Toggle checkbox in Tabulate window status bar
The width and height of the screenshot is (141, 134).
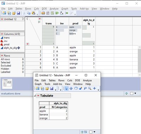tap(91, 132)
